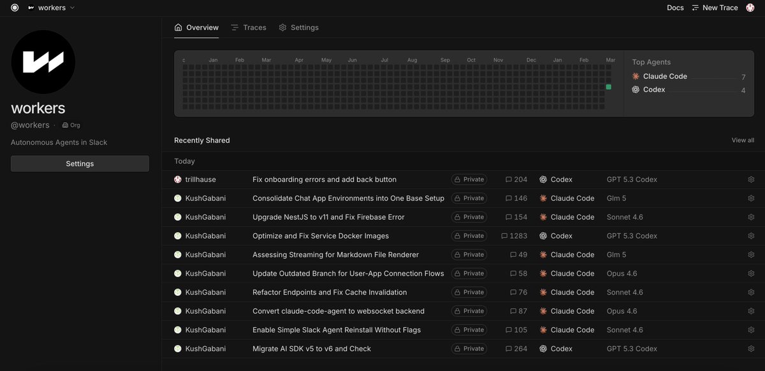Screen dimensions: 765x371
Task: Click Glm 5 model on Consolidate Chat App row
Action: (x=616, y=198)
